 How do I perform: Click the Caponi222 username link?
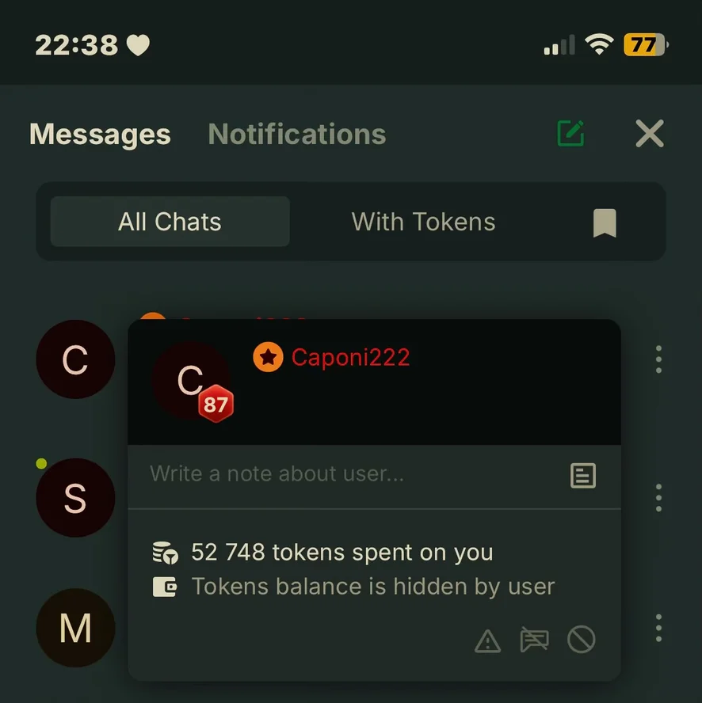pos(350,357)
